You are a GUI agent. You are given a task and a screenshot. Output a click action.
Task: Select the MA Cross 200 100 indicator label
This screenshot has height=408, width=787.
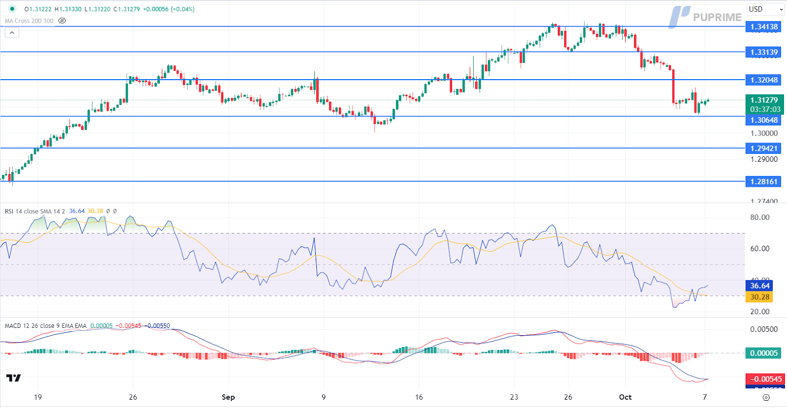click(29, 21)
